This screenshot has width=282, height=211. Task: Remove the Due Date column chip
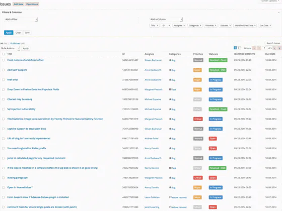270,26
